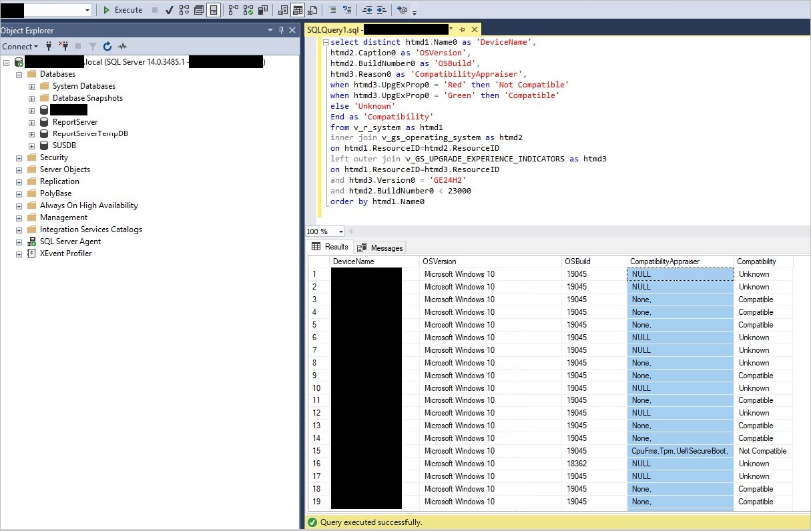Select the Results tab
811x531 pixels.
pos(330,247)
